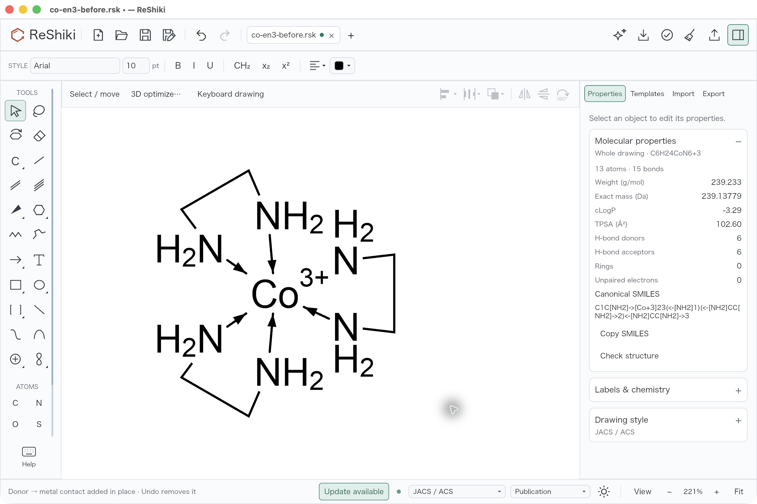The image size is (757, 504).
Task: Open a file with the folder icon
Action: point(122,35)
